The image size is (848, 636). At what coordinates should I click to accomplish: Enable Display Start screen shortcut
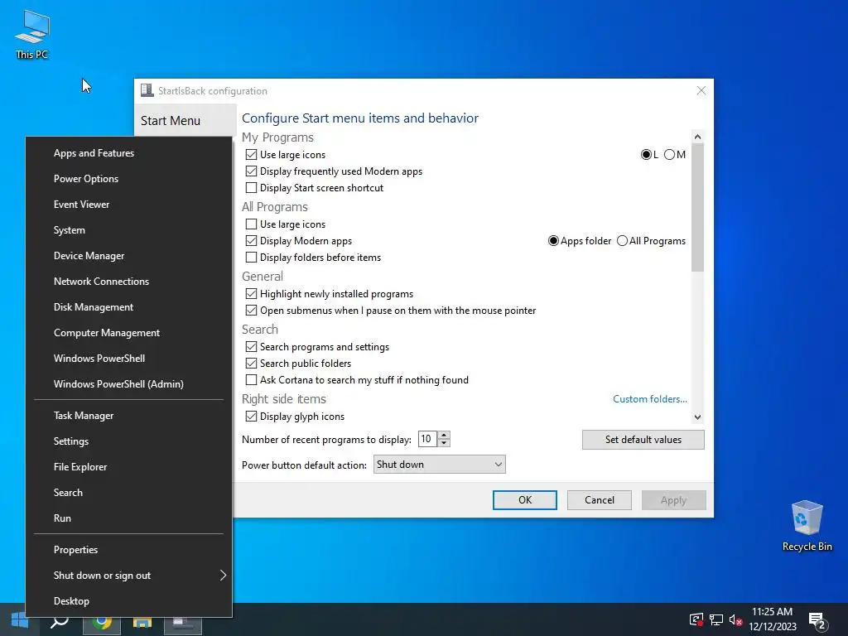pos(251,188)
